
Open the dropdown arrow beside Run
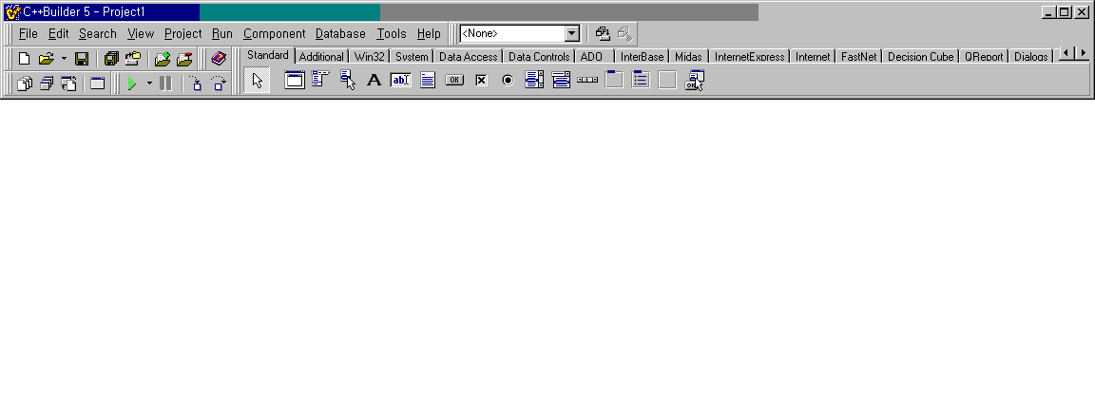149,84
